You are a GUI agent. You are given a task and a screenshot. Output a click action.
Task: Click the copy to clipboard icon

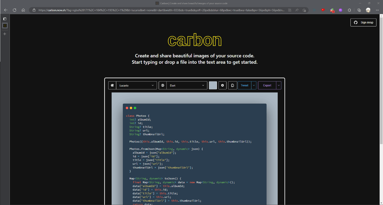pos(233,85)
